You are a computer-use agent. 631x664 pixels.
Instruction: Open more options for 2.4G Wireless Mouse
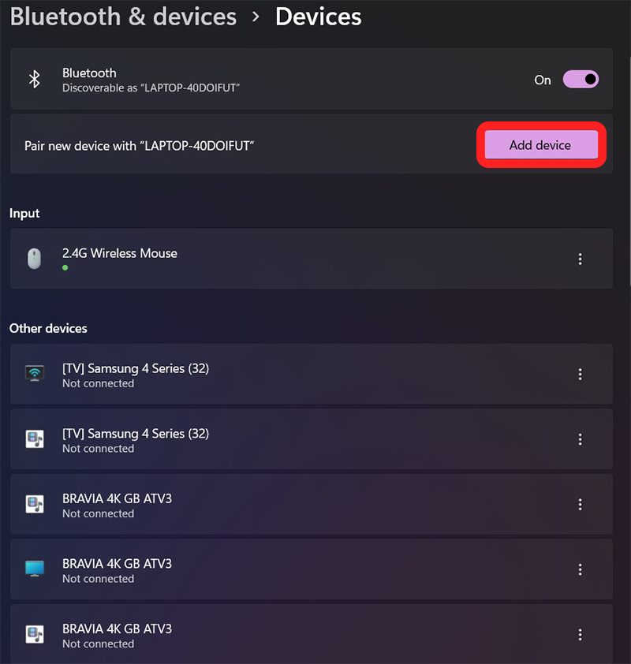[x=580, y=259]
